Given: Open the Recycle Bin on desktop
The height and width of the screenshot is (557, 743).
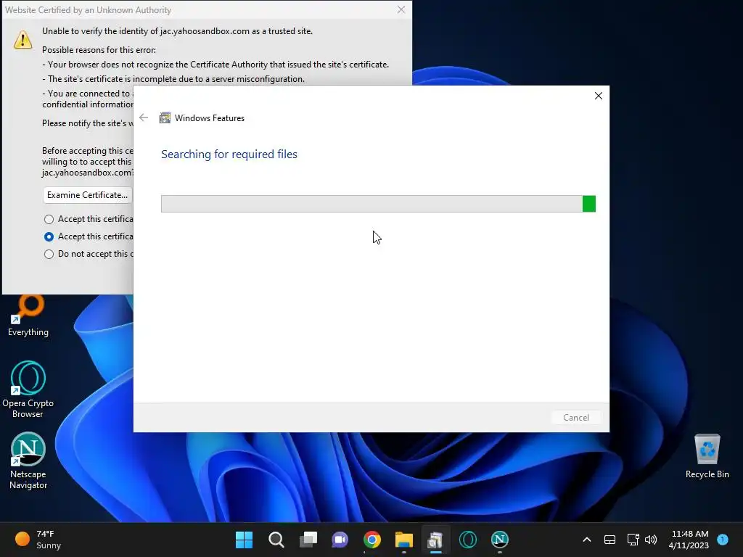Looking at the screenshot, I should pos(707,456).
